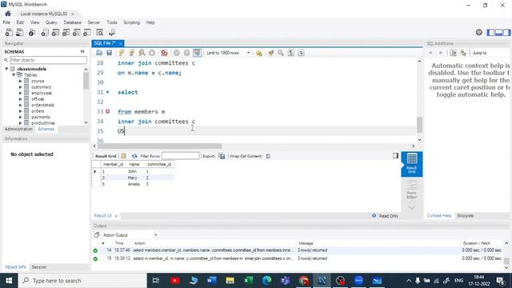Click the Filter objects search field
Screen dimensions: 512x288
pyautogui.click(x=48, y=60)
